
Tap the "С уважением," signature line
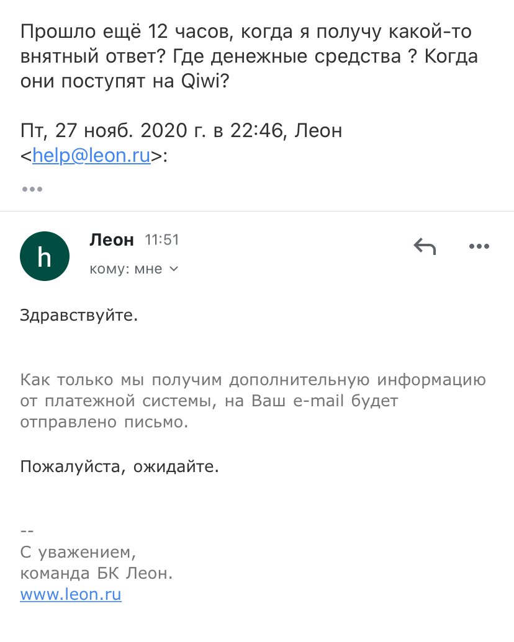(x=78, y=552)
